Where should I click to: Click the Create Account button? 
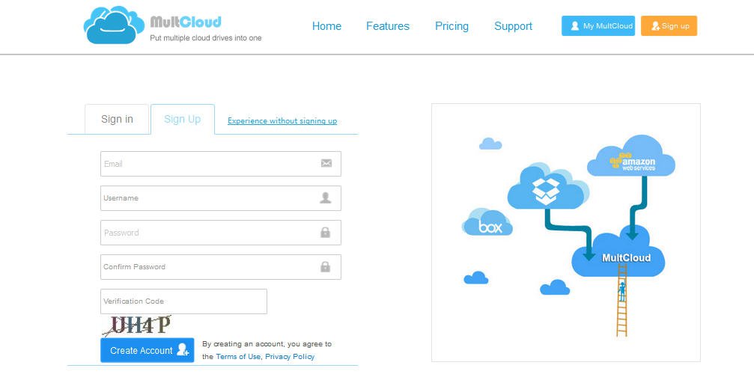tap(148, 350)
